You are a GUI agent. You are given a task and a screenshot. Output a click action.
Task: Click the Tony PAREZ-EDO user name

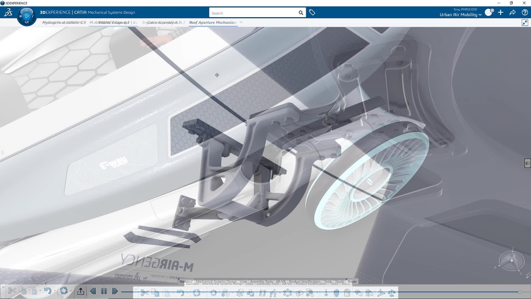(x=465, y=9)
